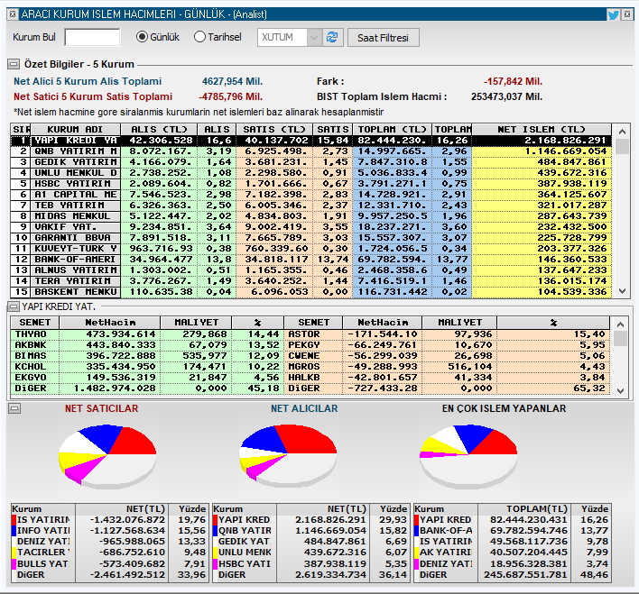
Task: Select the A1 CAPITAL ME row
Action: (311, 194)
